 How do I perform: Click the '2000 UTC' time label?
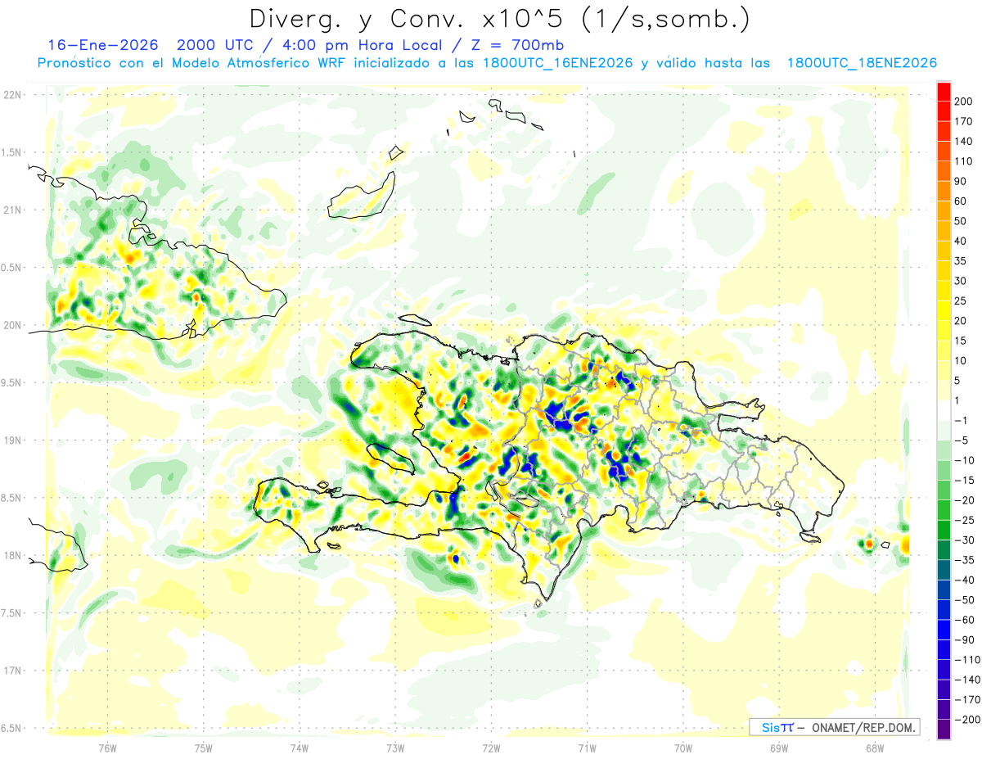tap(215, 45)
